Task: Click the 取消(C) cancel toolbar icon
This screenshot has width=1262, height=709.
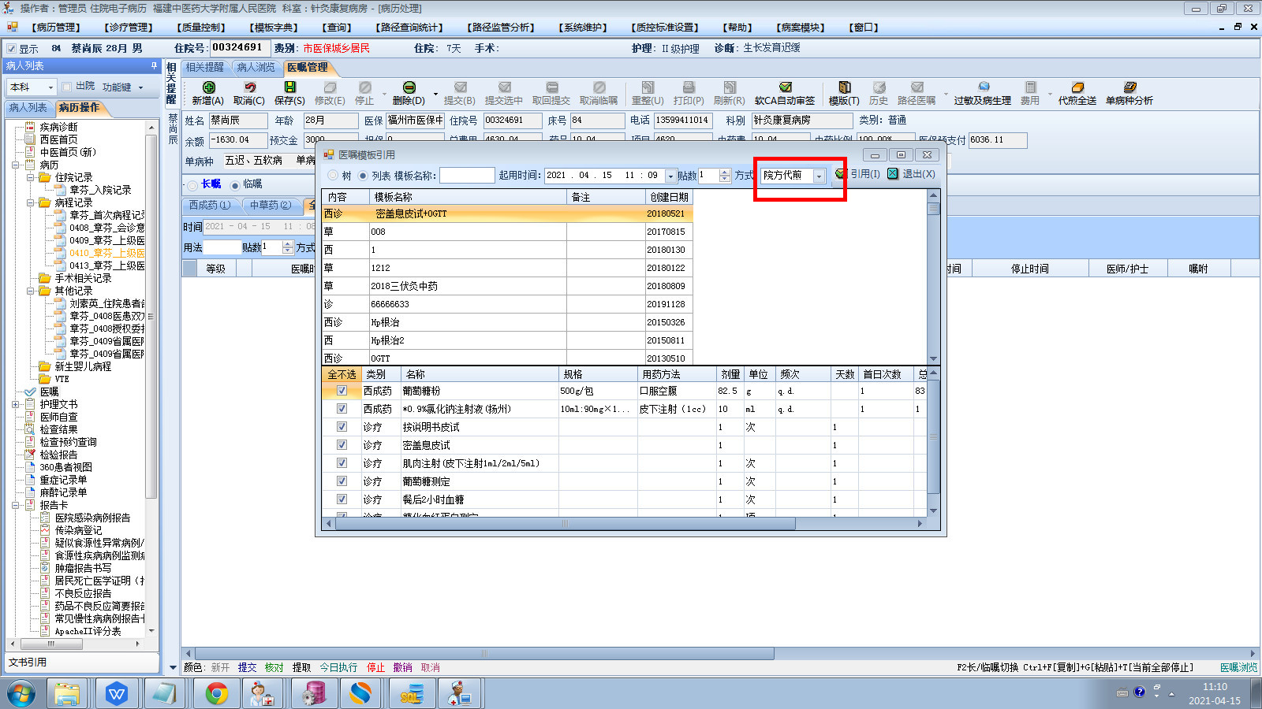Action: pos(249,87)
